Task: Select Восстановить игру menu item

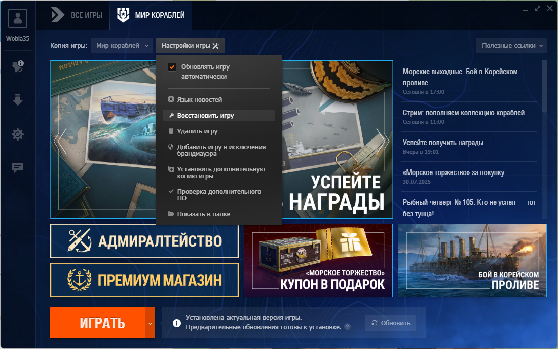Action: (218, 115)
